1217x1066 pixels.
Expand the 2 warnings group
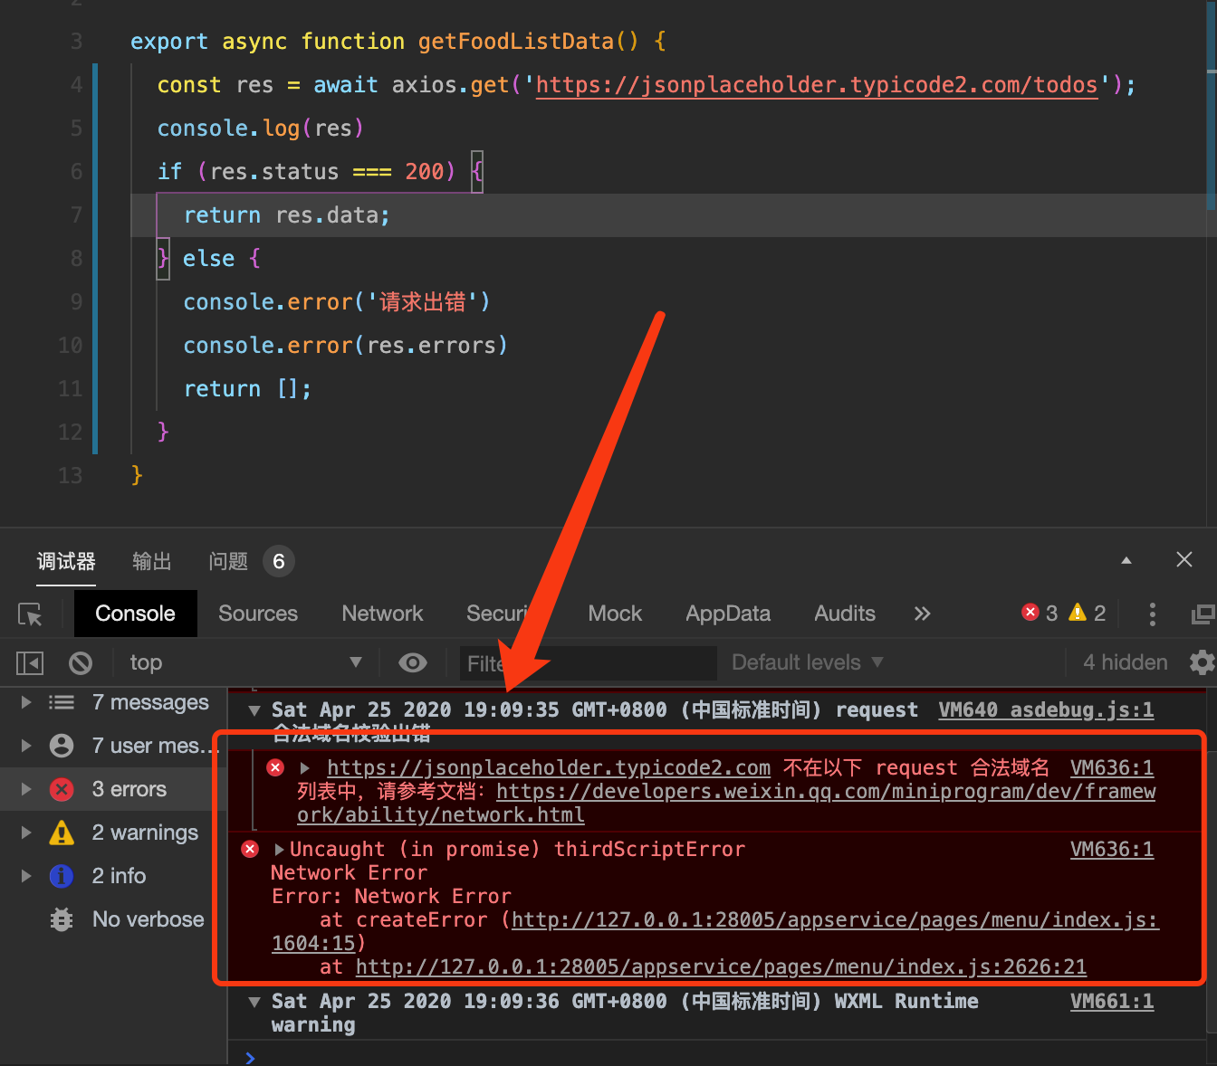point(26,833)
